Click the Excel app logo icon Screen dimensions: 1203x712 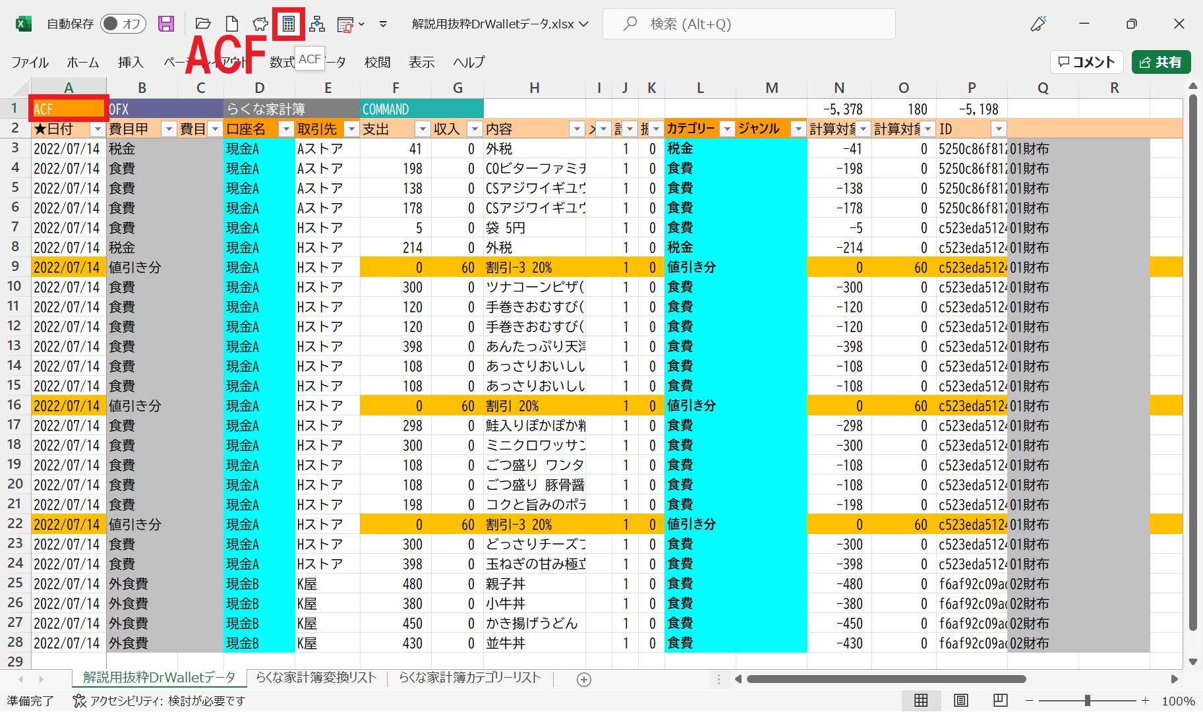click(x=23, y=24)
